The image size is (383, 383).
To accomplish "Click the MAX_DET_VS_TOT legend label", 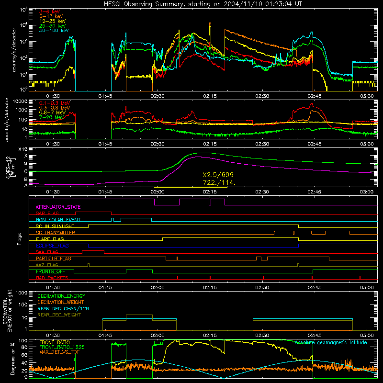I will [x=59, y=352].
